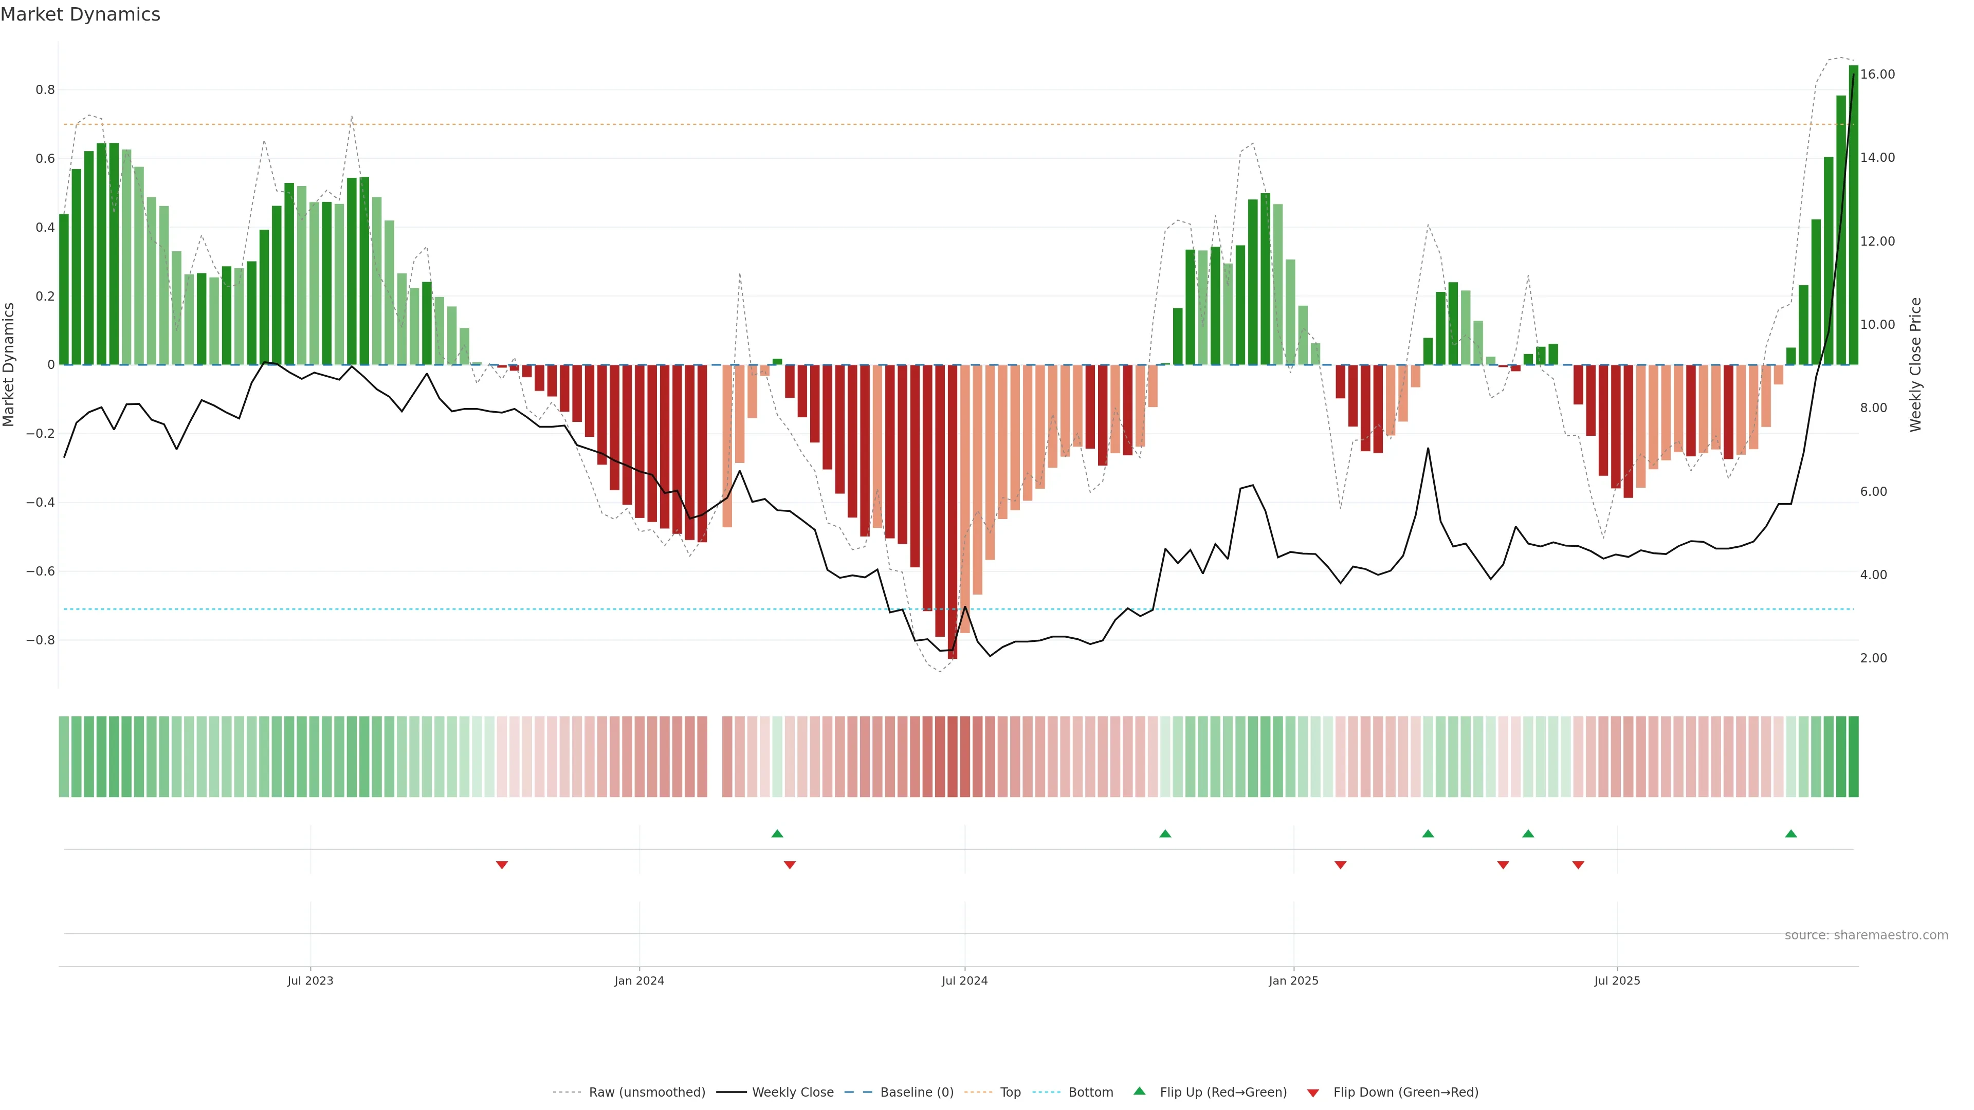Click the source: sharemaestro.com text
The image size is (1974, 1110).
1866,935
